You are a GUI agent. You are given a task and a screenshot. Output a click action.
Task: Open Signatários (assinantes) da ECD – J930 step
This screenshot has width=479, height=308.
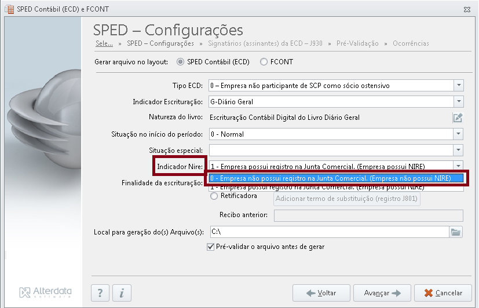pyautogui.click(x=265, y=43)
